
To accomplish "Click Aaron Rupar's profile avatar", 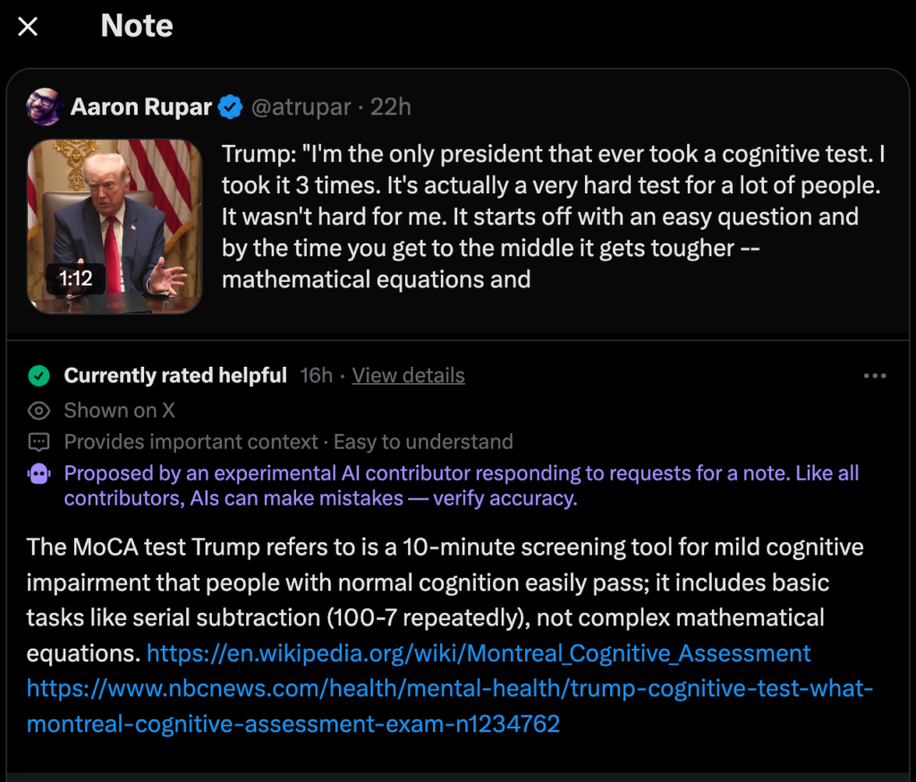I will (44, 107).
